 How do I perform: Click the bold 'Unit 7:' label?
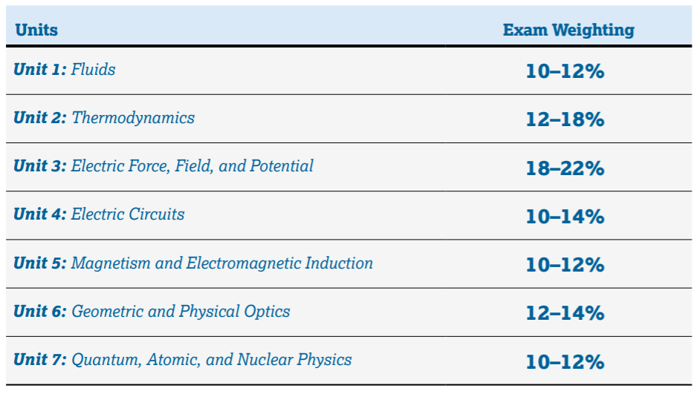40,359
